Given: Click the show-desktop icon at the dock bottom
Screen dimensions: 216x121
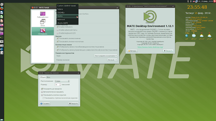Looking at the screenshot, I should click(2, 120).
